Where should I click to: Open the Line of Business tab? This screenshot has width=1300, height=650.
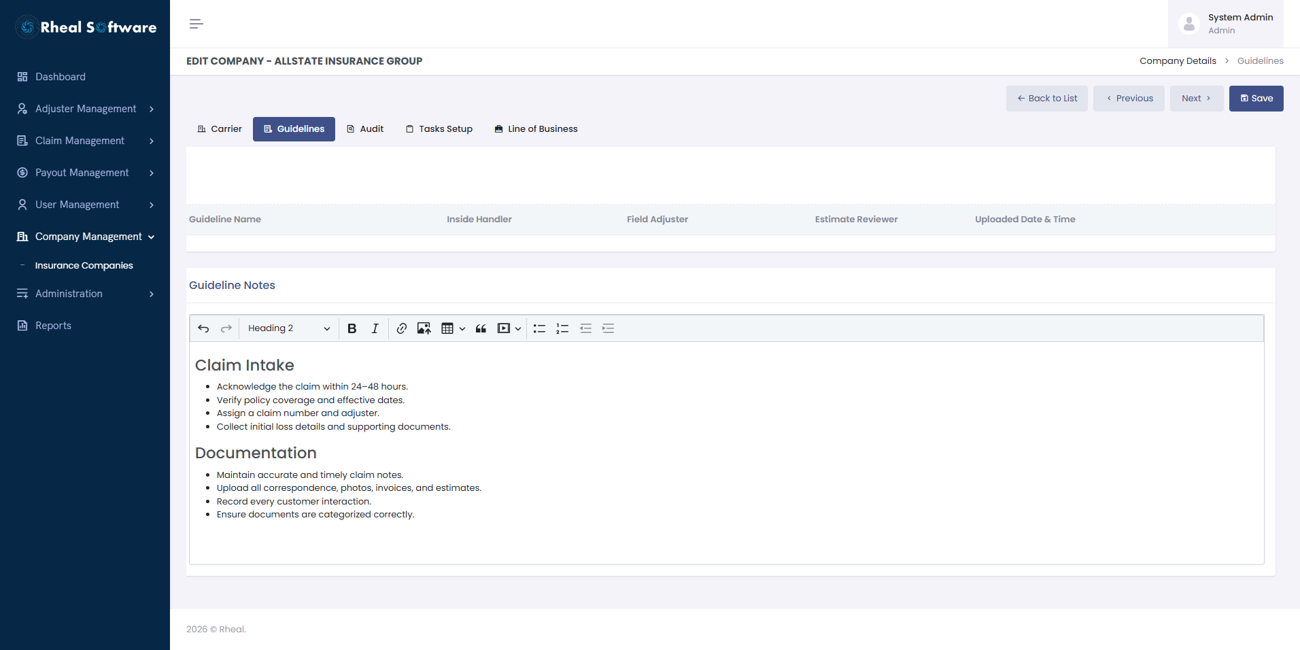(x=536, y=129)
